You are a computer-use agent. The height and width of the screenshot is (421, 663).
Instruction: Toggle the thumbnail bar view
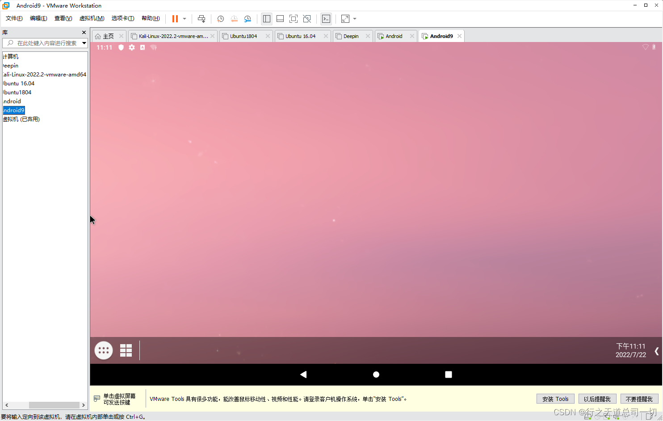point(280,19)
